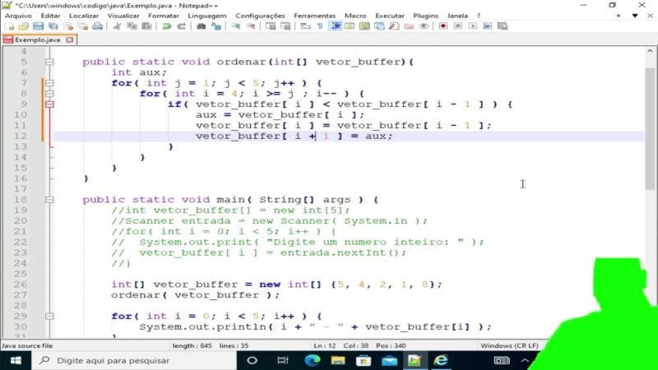Click the vertical scrollbar thumb
This screenshot has width=658, height=370.
click(650, 128)
